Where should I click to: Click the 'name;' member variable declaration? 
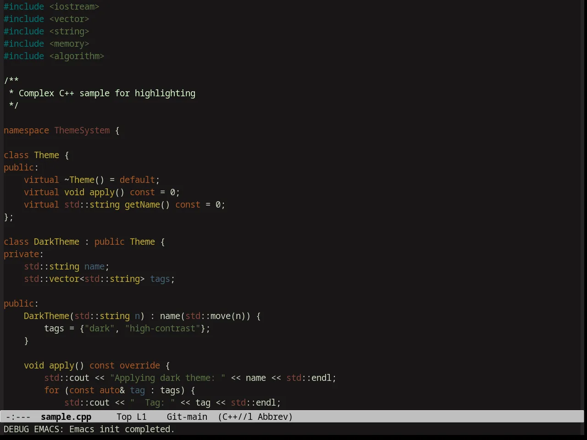pos(97,266)
